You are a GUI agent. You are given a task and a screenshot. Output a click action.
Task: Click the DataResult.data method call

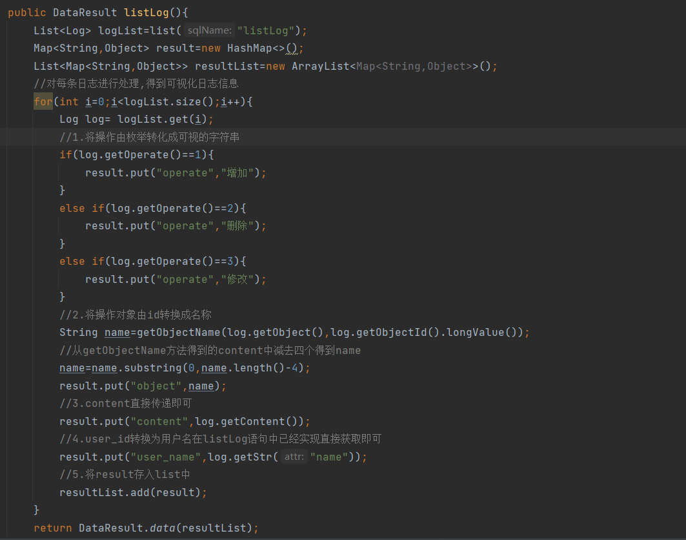[166, 528]
